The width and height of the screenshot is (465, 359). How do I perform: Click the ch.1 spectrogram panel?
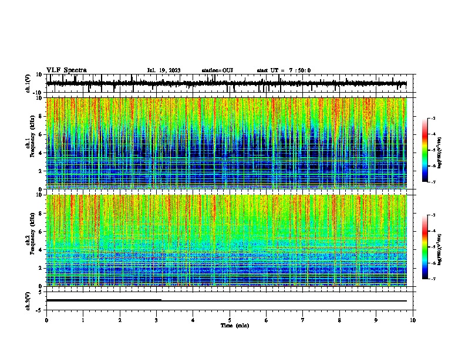point(227,143)
